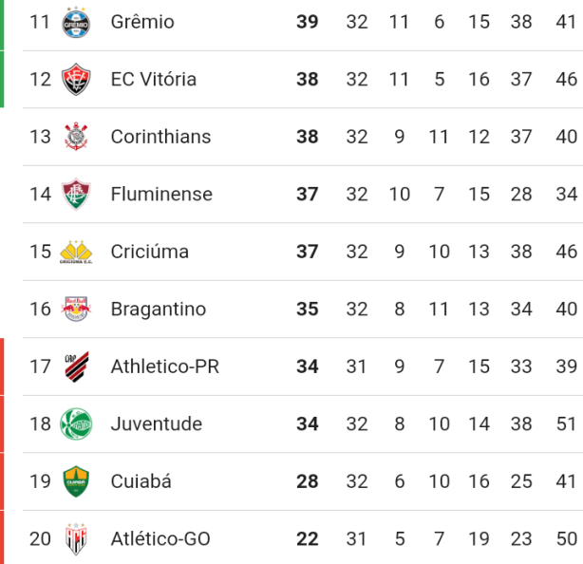Select the Criciúma team name
Viewport: 583px width, 564px height.
[150, 252]
